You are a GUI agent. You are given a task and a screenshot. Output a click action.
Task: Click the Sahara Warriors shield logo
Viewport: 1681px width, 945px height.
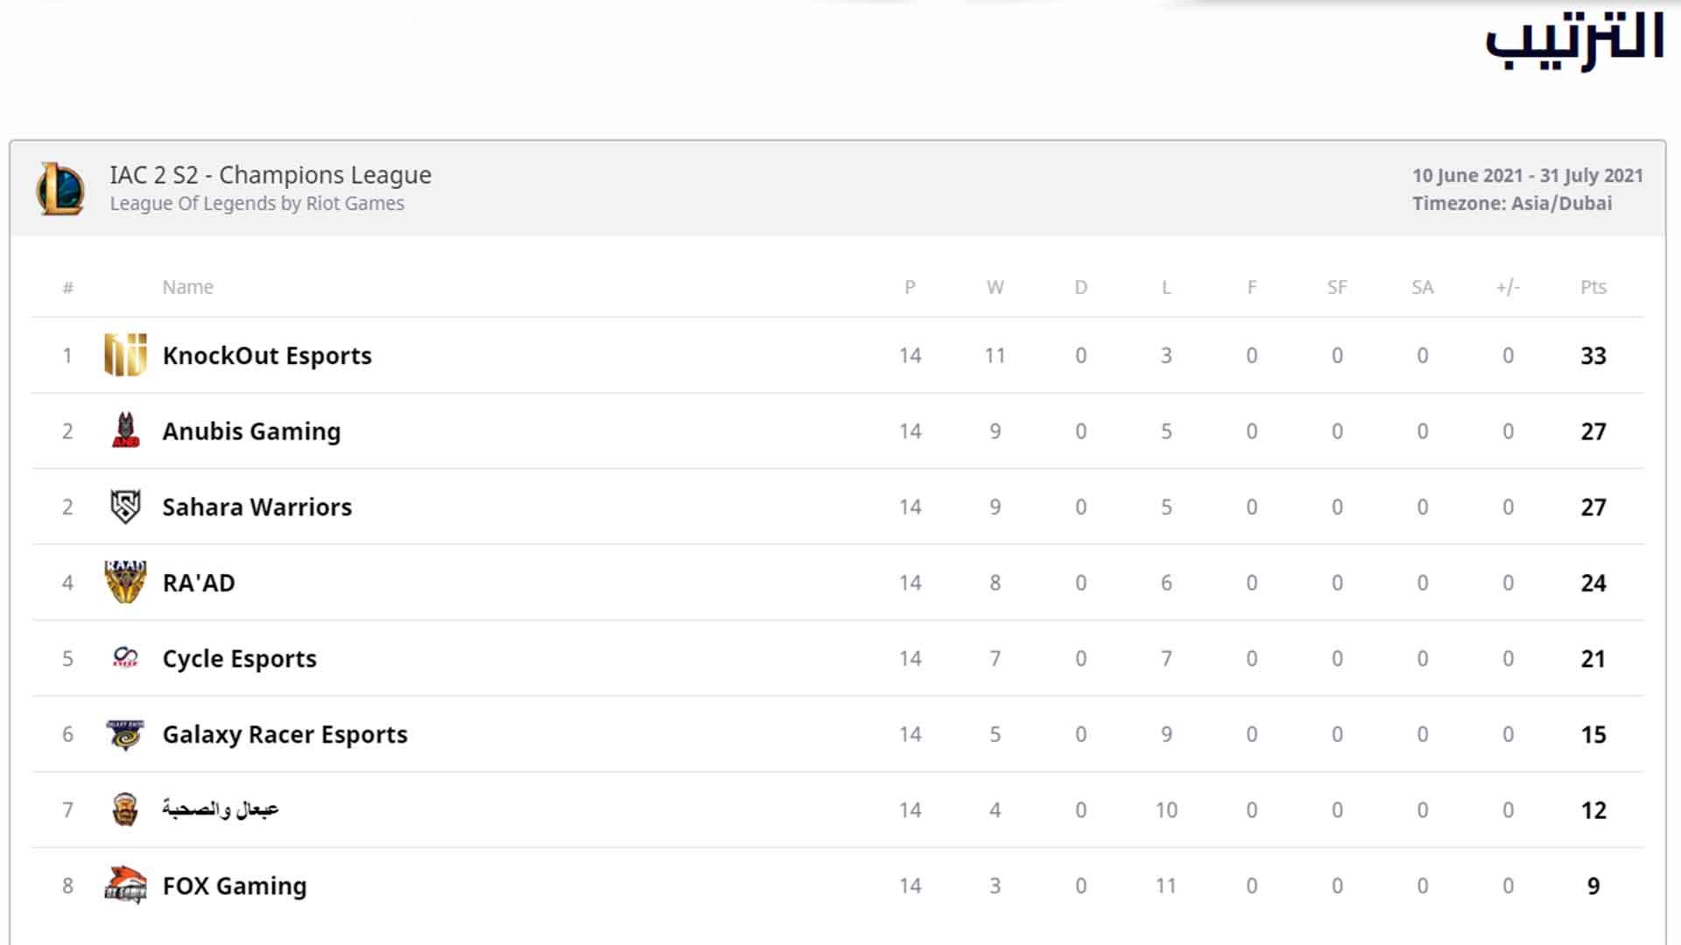click(x=125, y=507)
